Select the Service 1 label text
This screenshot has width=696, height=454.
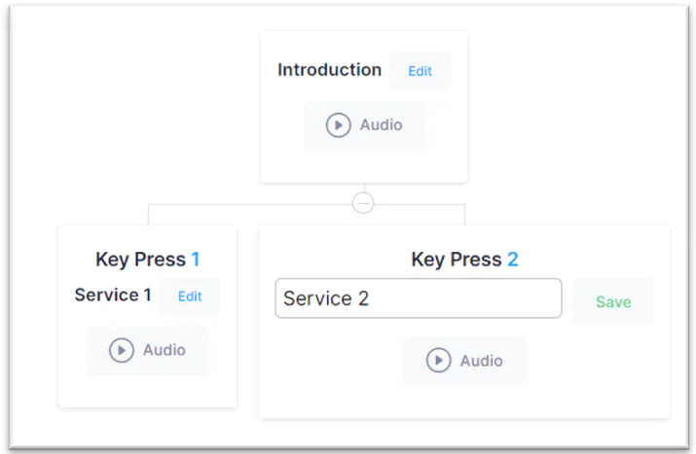113,295
